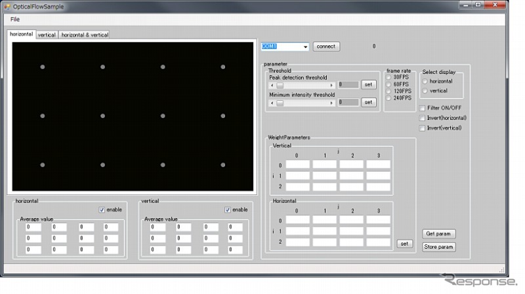
Task: Click the OpticalFlowSample title bar icon
Action: (7, 7)
